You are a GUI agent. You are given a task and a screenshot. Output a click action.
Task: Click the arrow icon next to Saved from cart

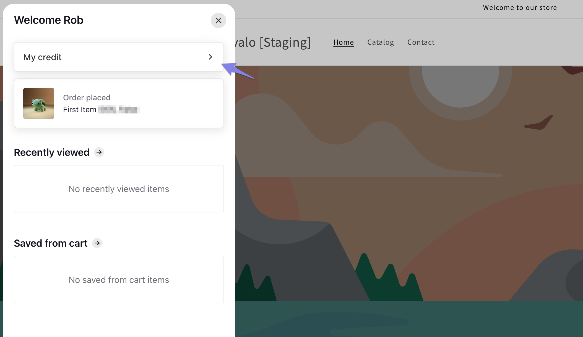pyautogui.click(x=97, y=243)
